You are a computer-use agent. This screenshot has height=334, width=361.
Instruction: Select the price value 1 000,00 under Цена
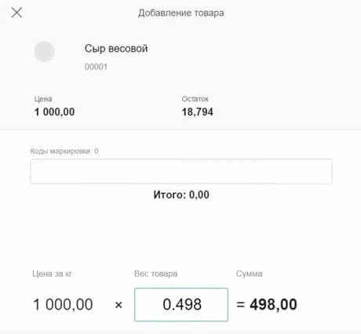click(x=54, y=112)
